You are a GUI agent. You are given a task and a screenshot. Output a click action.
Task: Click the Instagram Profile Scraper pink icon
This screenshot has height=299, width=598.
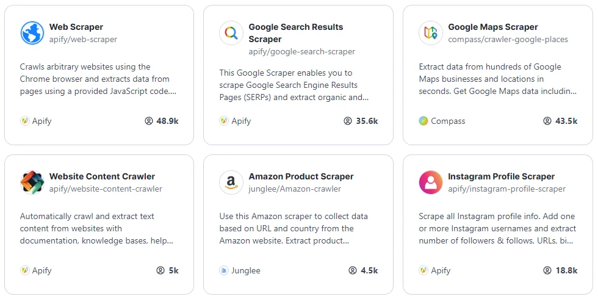pos(431,182)
